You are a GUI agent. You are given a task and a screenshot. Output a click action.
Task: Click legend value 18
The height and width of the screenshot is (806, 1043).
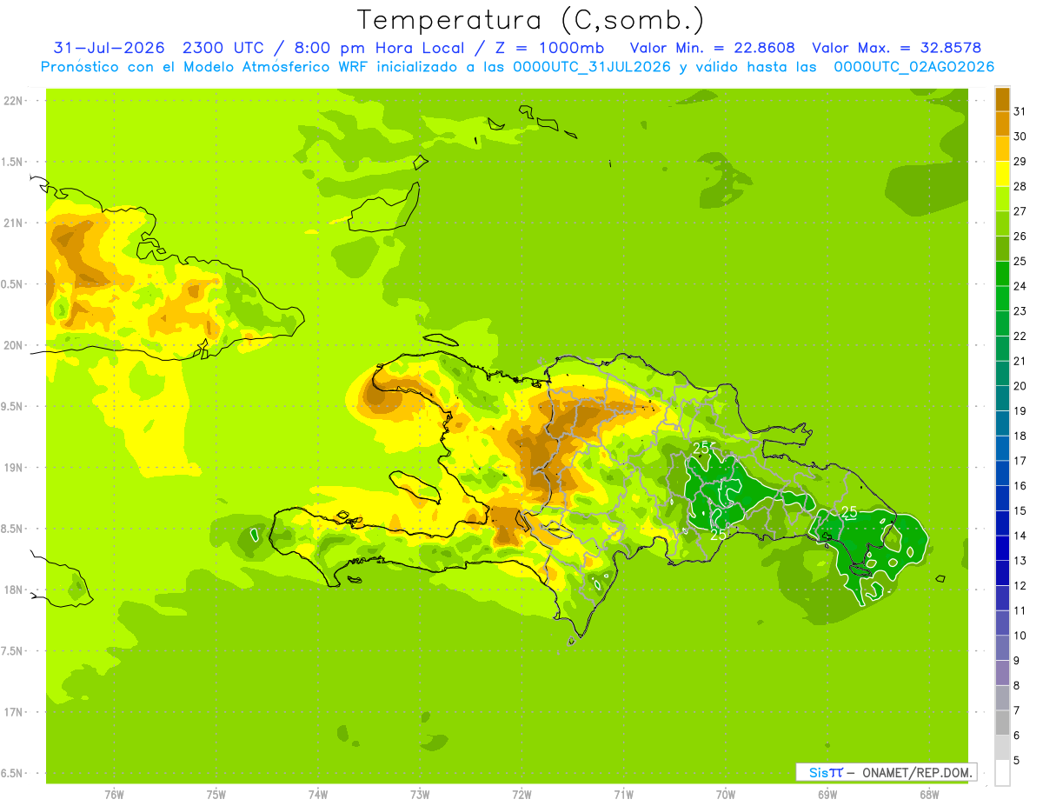tap(1020, 436)
